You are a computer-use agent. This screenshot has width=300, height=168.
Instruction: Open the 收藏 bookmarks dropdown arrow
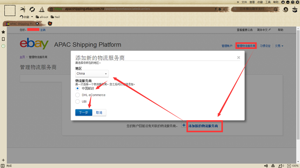(x=32, y=17)
